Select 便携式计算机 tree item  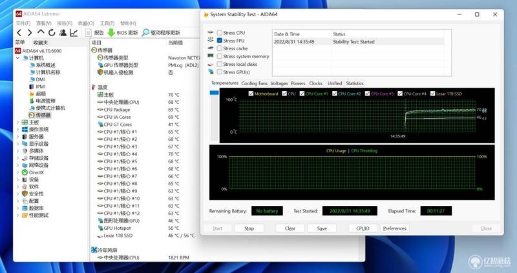pyautogui.click(x=47, y=108)
